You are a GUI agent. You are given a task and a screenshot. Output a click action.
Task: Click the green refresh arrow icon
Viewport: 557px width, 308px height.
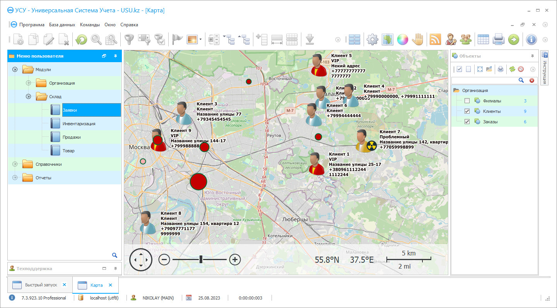81,39
